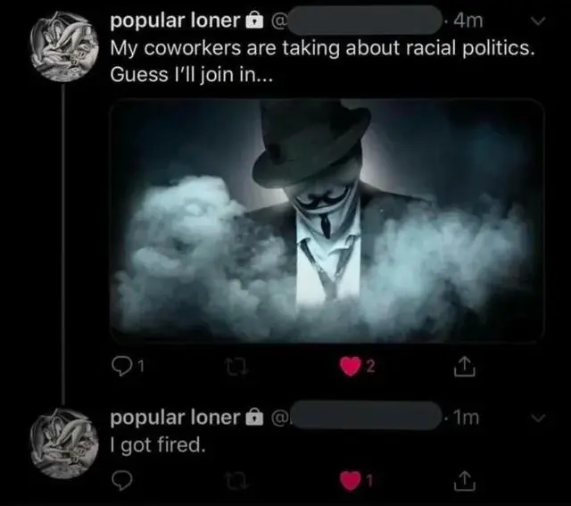Open "popular loner" name on second tweet
Screen dimensions: 571x506
(174, 417)
